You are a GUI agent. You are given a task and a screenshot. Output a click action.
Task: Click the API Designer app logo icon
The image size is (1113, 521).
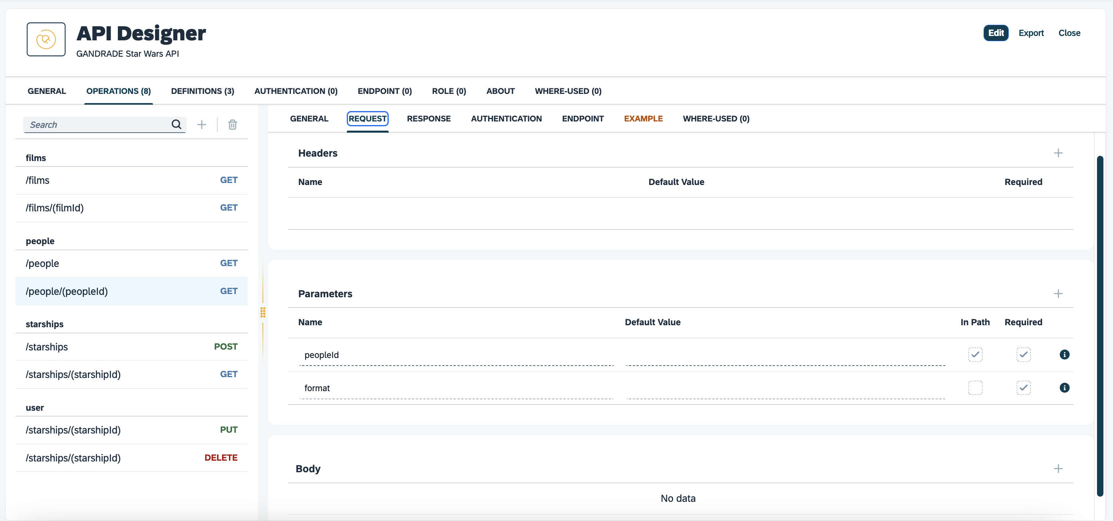pyautogui.click(x=46, y=39)
